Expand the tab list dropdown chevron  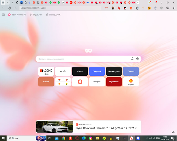click(x=7, y=2)
